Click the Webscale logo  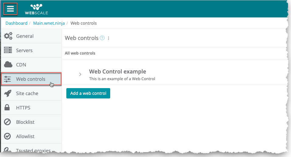point(39,9)
